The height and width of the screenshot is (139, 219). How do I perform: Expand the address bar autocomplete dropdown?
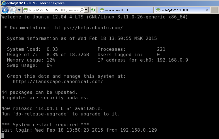pos(86,10)
